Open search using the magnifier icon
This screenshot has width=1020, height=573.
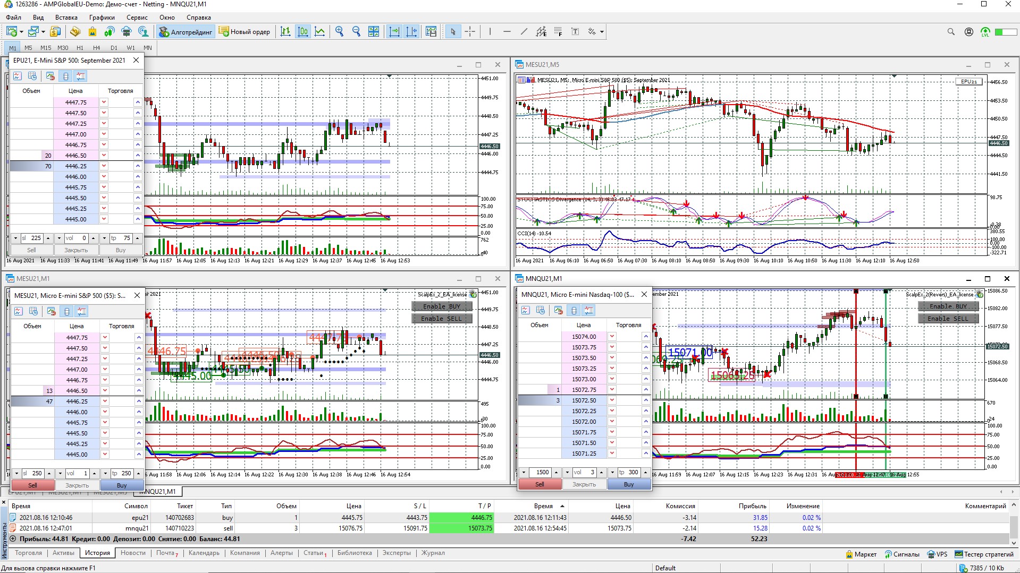[951, 32]
